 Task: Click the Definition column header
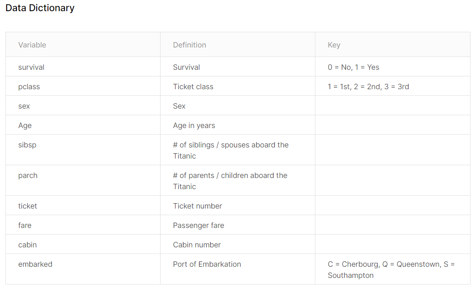[x=189, y=45]
